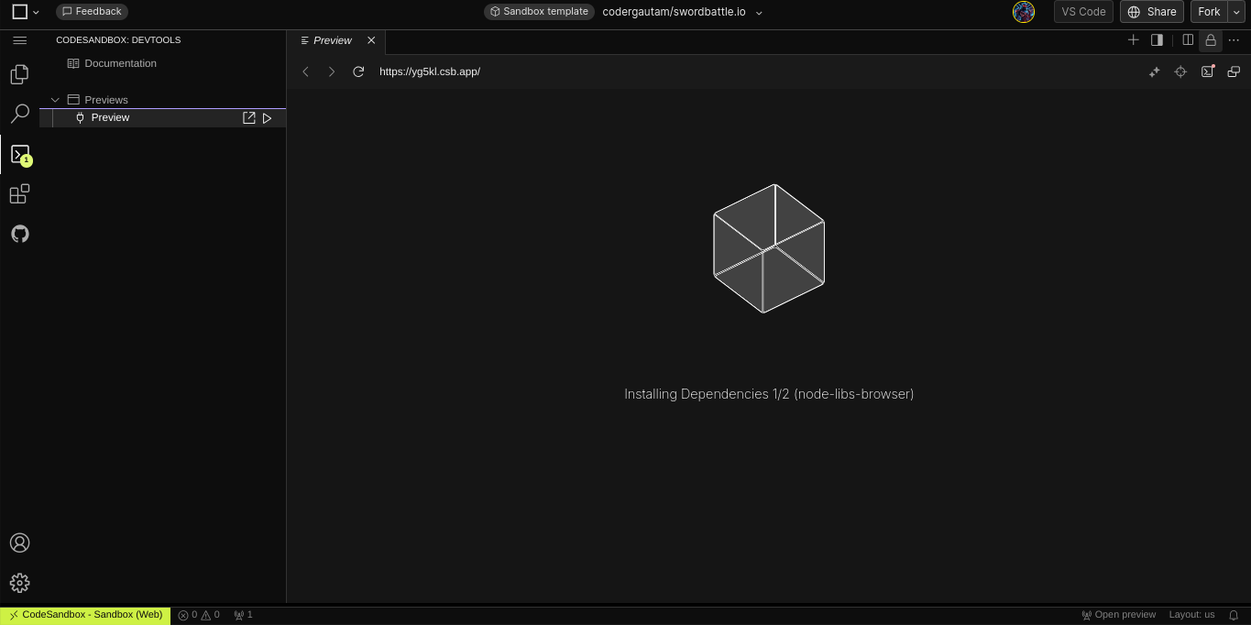Click the Share button
The height and width of the screenshot is (625, 1251).
pyautogui.click(x=1151, y=12)
